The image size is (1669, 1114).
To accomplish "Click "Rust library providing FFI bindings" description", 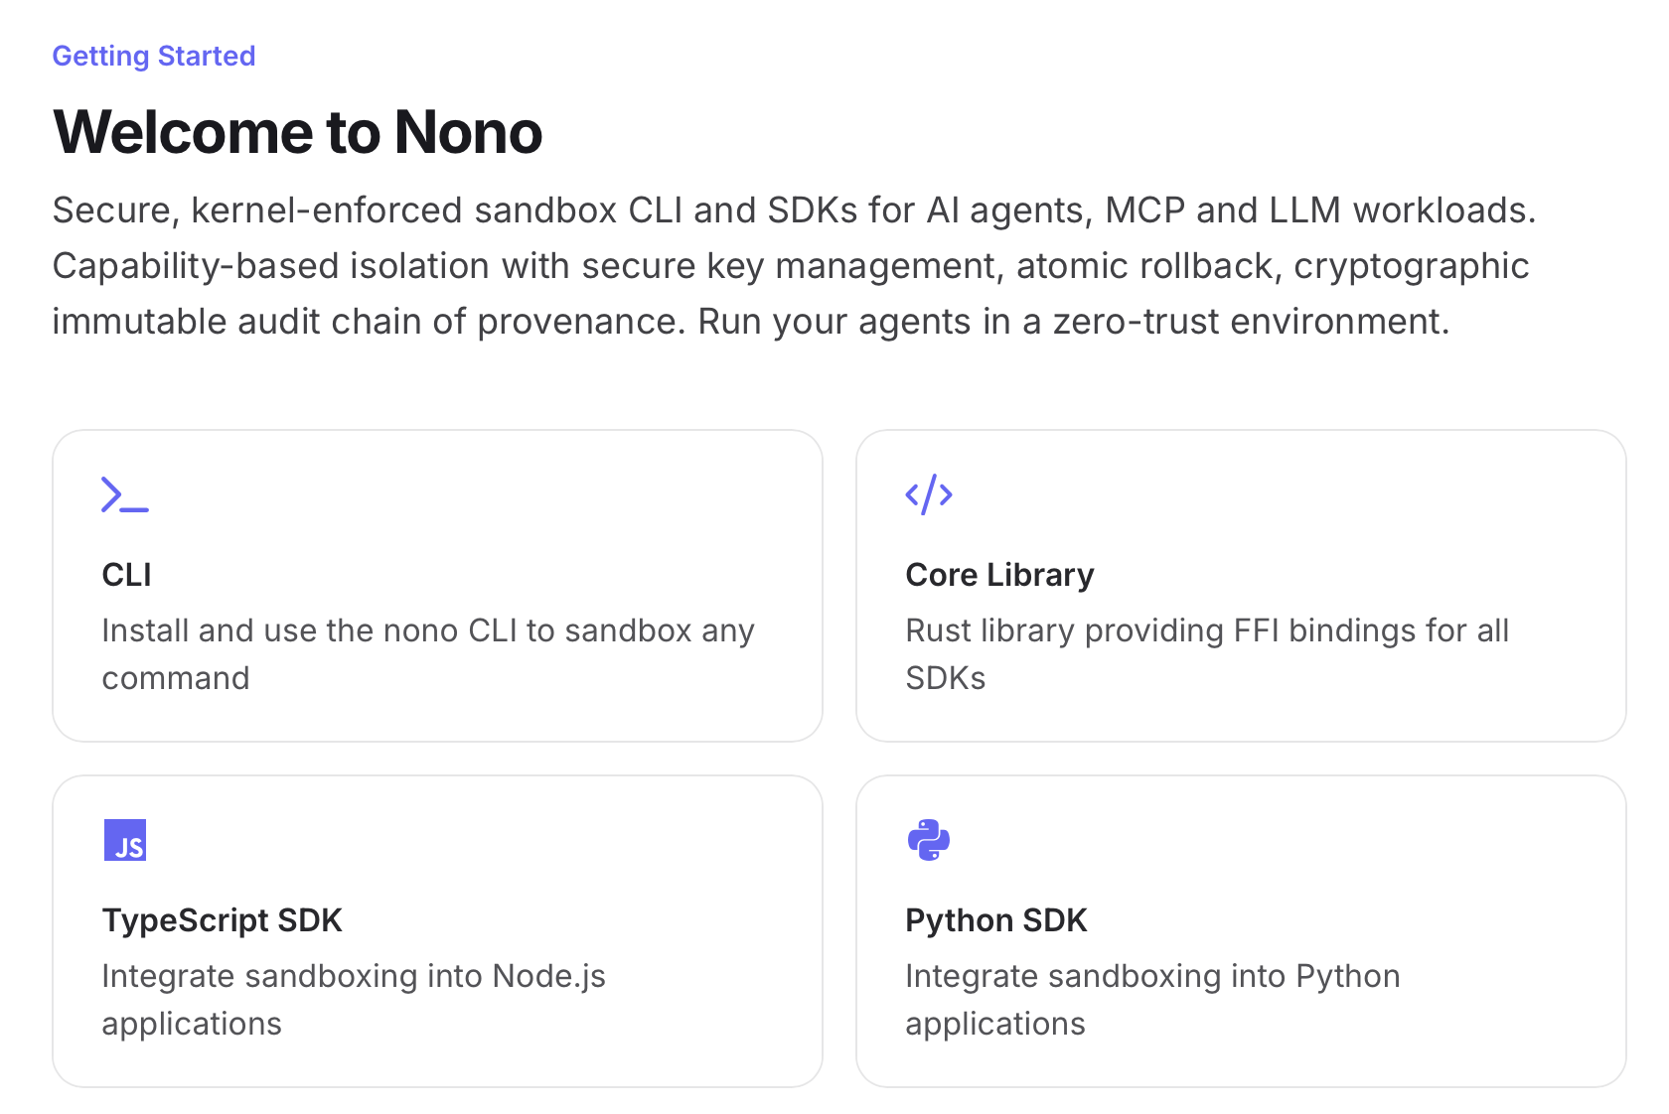I will point(1207,630).
